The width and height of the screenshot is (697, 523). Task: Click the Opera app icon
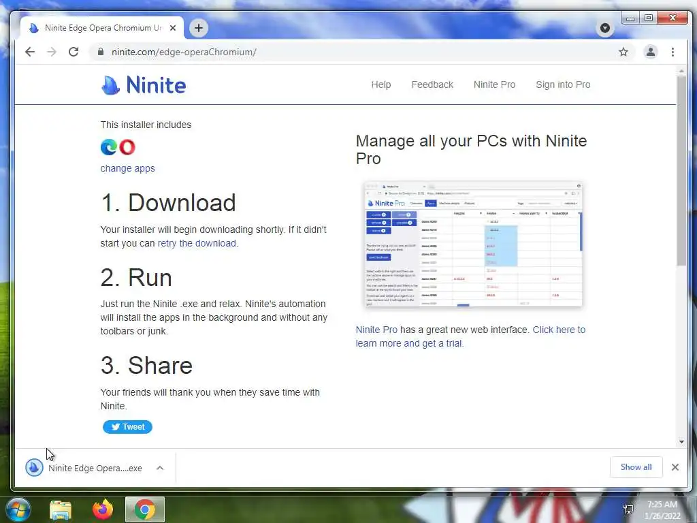127,147
